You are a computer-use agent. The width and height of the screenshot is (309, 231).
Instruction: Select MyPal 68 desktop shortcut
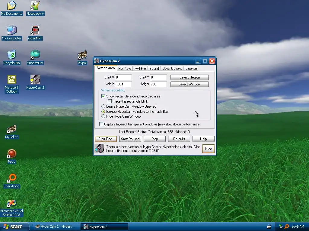point(11,131)
